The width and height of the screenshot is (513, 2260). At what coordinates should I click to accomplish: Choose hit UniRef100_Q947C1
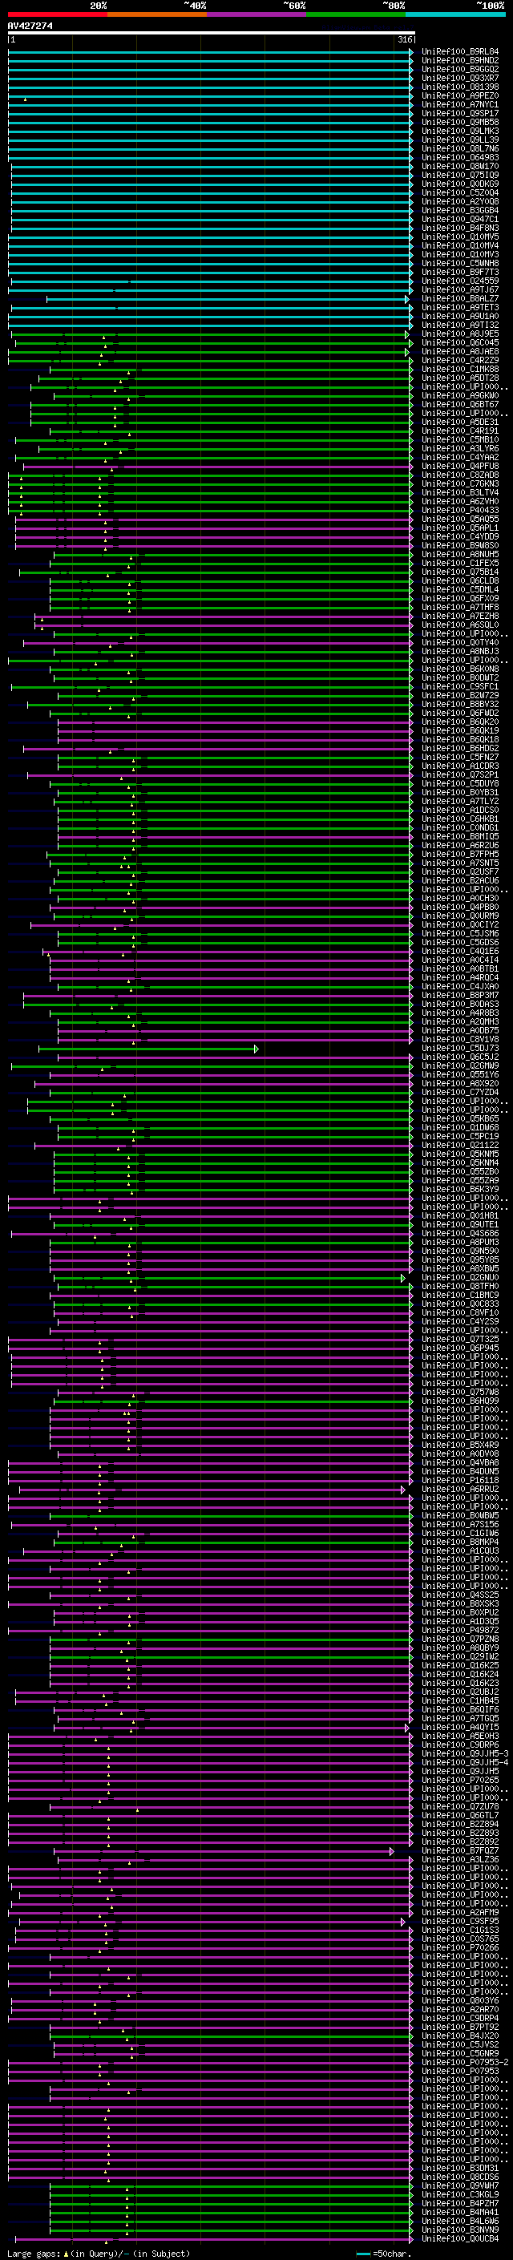pyautogui.click(x=459, y=220)
